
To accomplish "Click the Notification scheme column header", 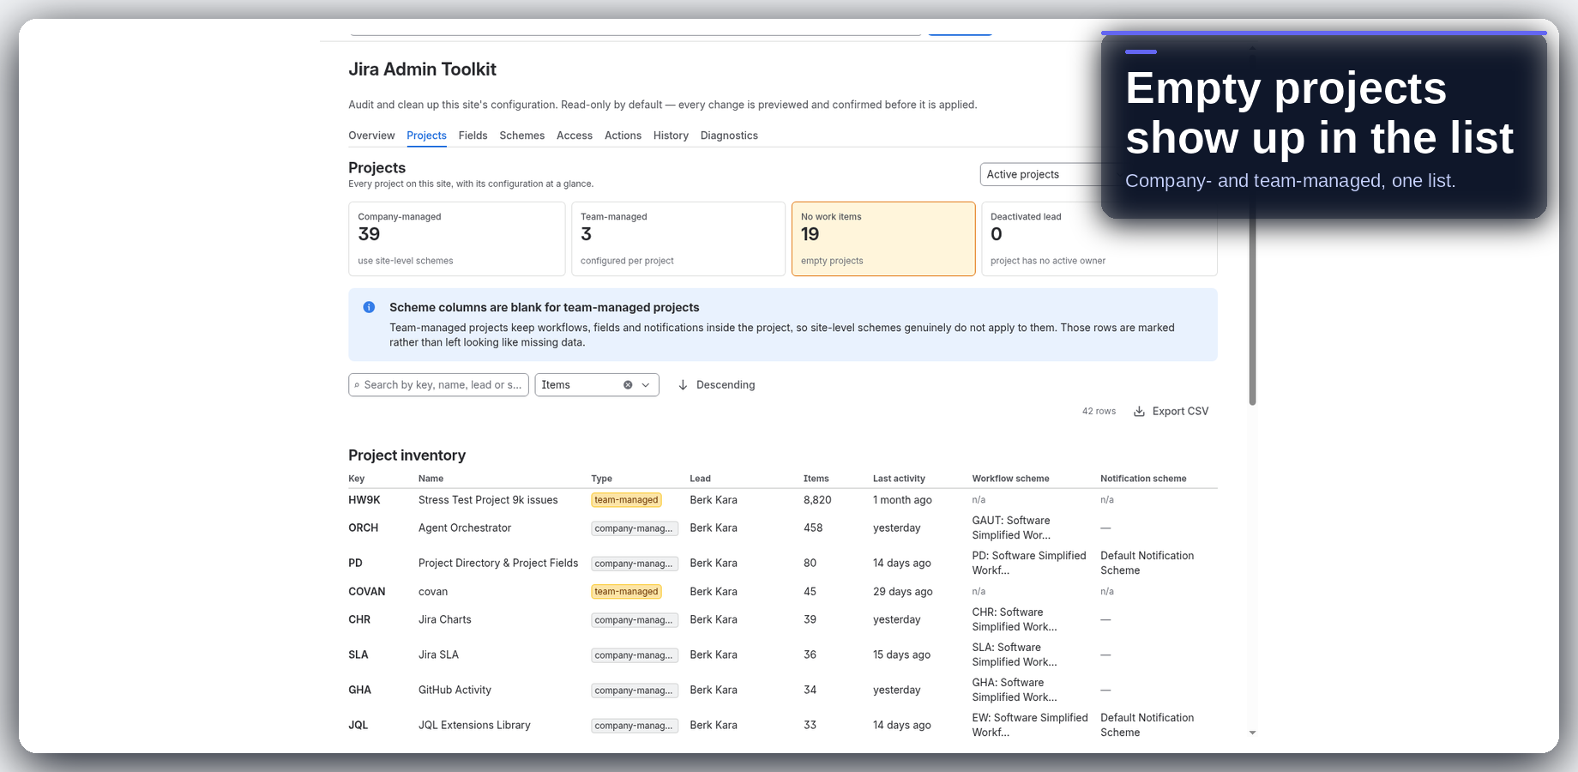I will pyautogui.click(x=1143, y=479).
